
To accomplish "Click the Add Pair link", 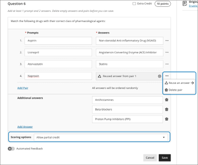I will (23, 88).
